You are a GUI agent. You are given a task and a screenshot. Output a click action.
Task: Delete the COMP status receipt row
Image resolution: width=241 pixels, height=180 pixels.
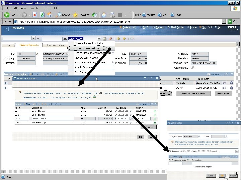[x=232, y=88]
